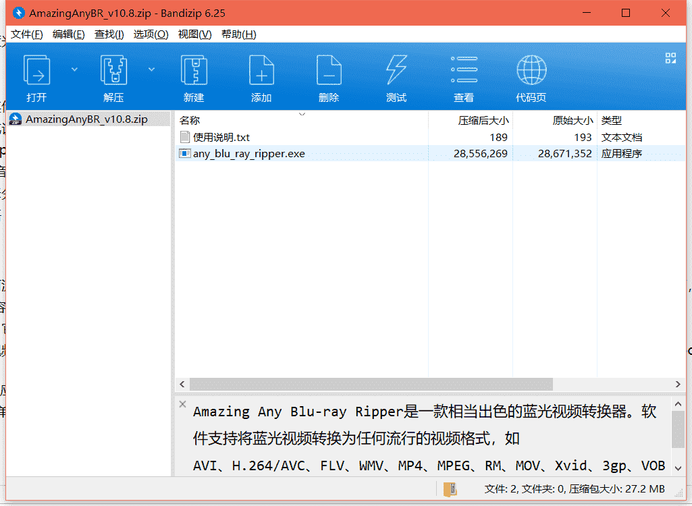Click the zip icon beside AmazingAnyBR_v10.8.zip
The image size is (692, 506).
pyautogui.click(x=16, y=119)
